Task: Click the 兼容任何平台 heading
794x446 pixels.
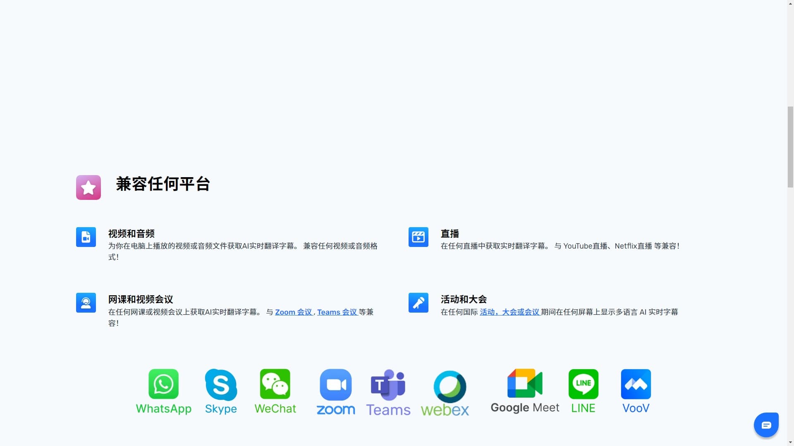Action: [x=163, y=184]
